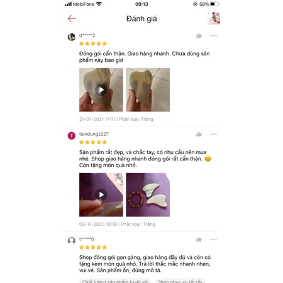
Task: Play video in tiendungz227's review
Action: (x=101, y=195)
